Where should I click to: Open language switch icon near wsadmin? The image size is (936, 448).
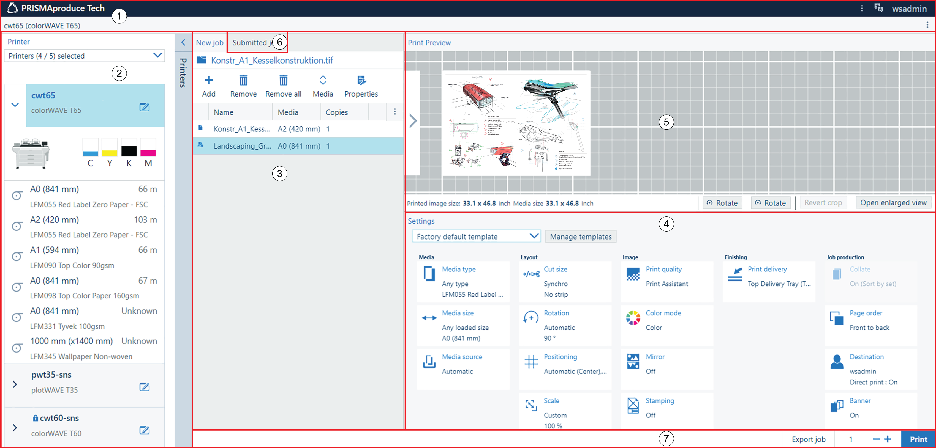tap(878, 8)
